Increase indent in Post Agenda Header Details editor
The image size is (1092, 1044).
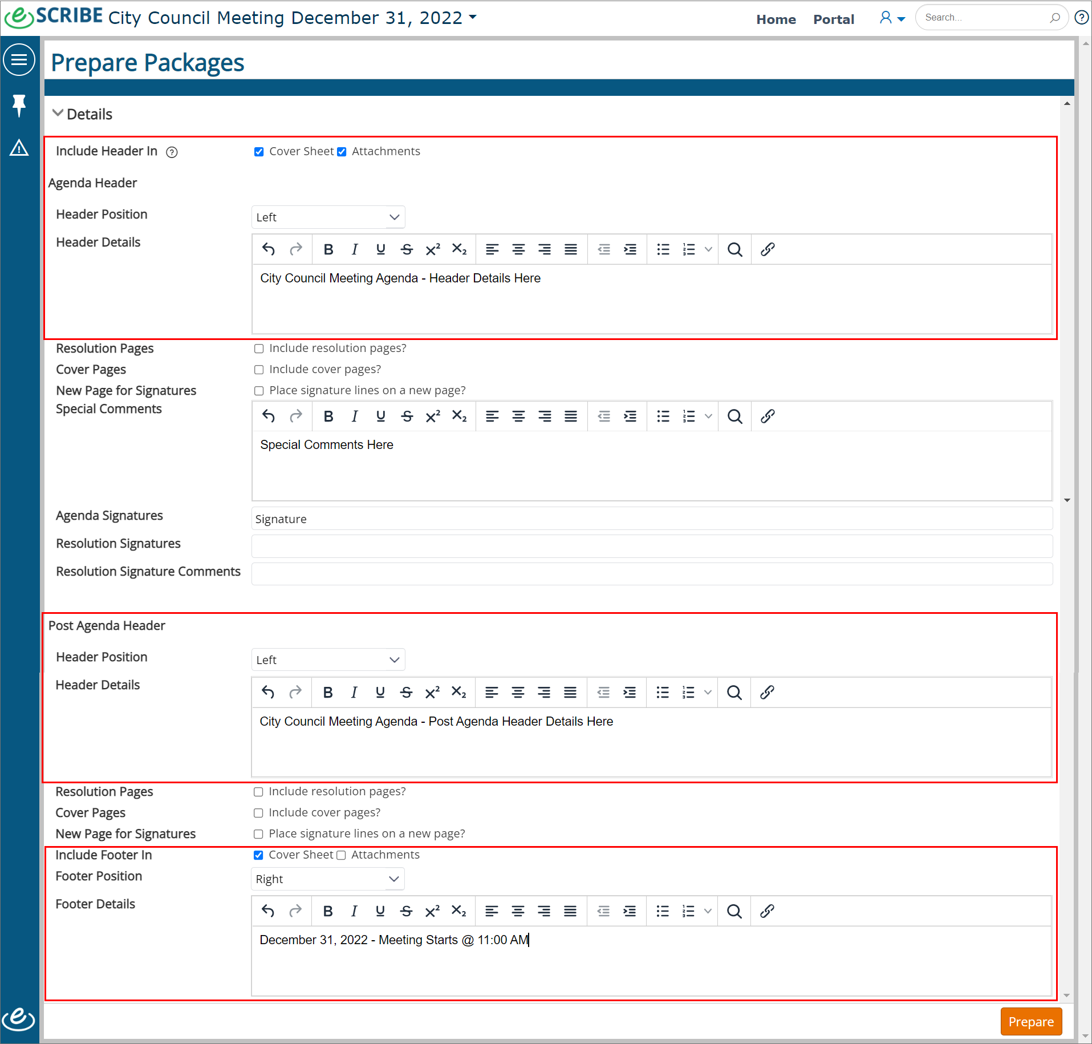click(630, 692)
